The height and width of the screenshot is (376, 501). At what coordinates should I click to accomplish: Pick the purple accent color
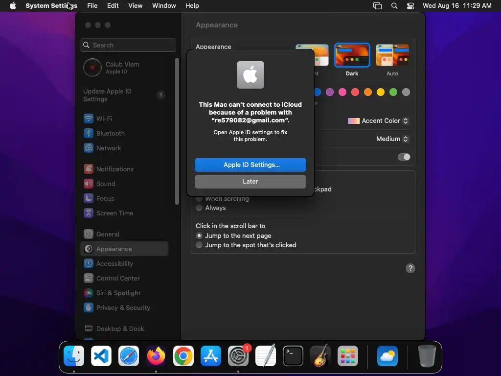click(330, 93)
